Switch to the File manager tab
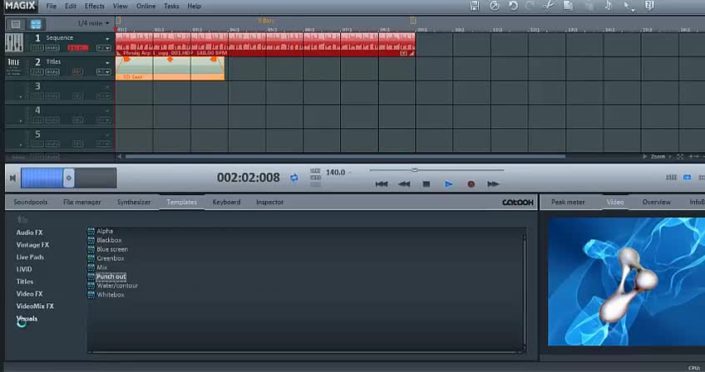The width and height of the screenshot is (705, 372). coord(81,202)
